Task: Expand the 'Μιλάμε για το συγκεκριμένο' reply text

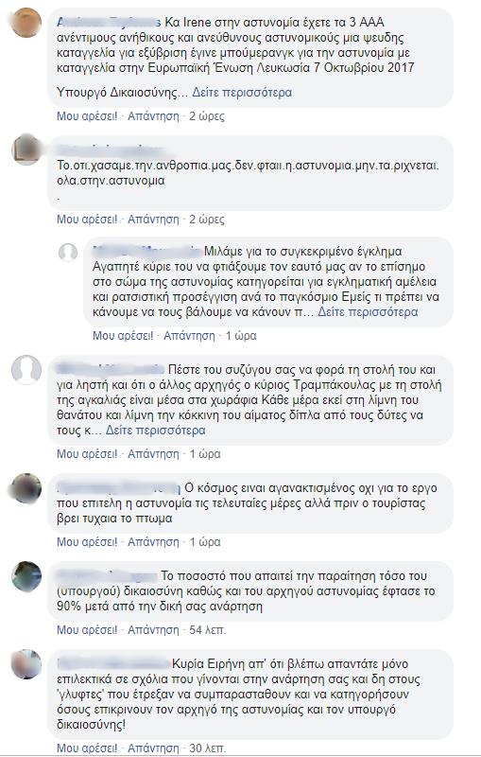Action: point(368,312)
